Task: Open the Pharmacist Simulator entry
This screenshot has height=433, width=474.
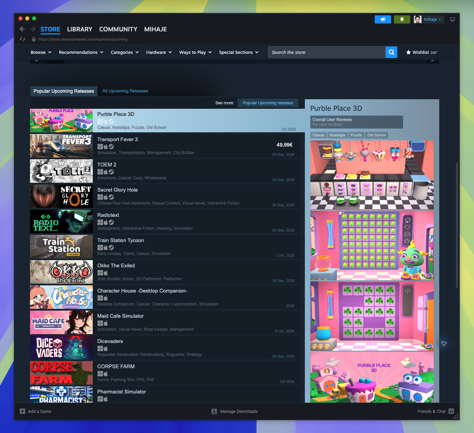Action: click(165, 394)
